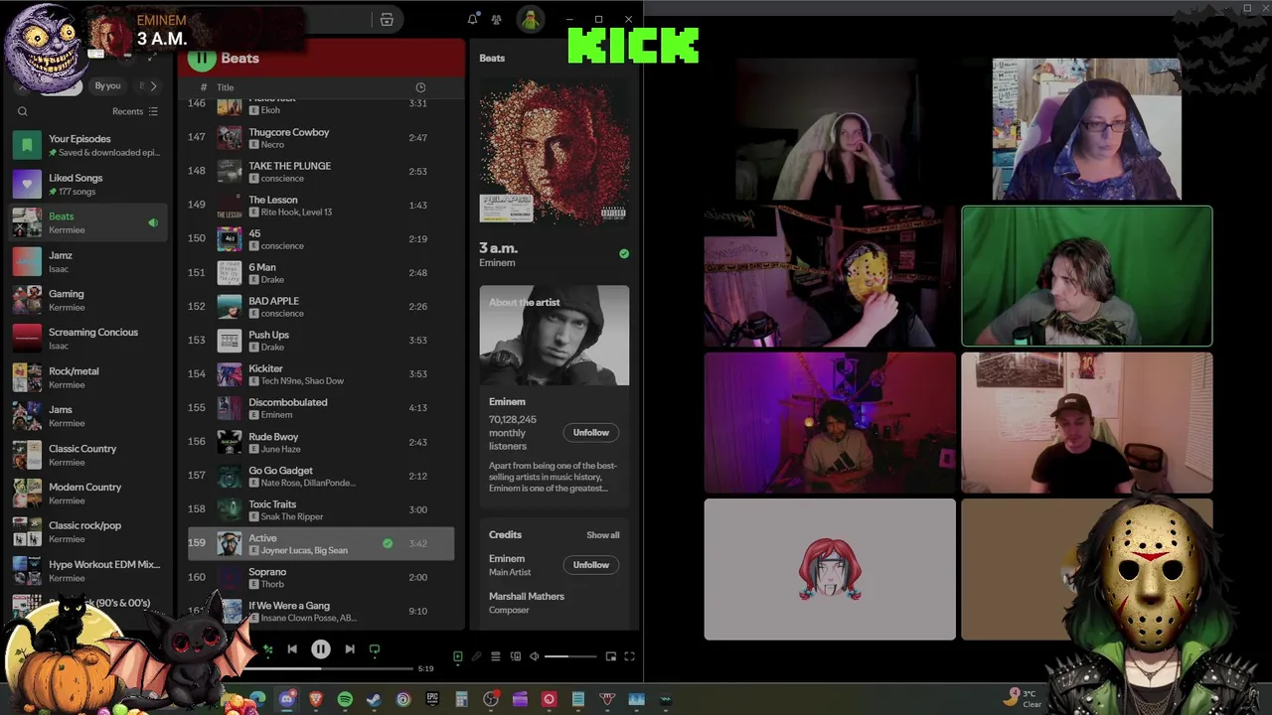This screenshot has height=715, width=1272.
Task: Pause playback in the bottom player bar
Action: tap(321, 649)
